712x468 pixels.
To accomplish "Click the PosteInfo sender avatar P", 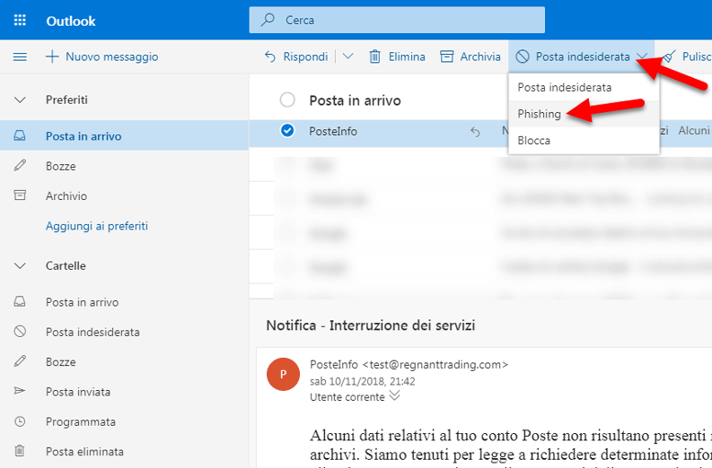I will [x=283, y=374].
